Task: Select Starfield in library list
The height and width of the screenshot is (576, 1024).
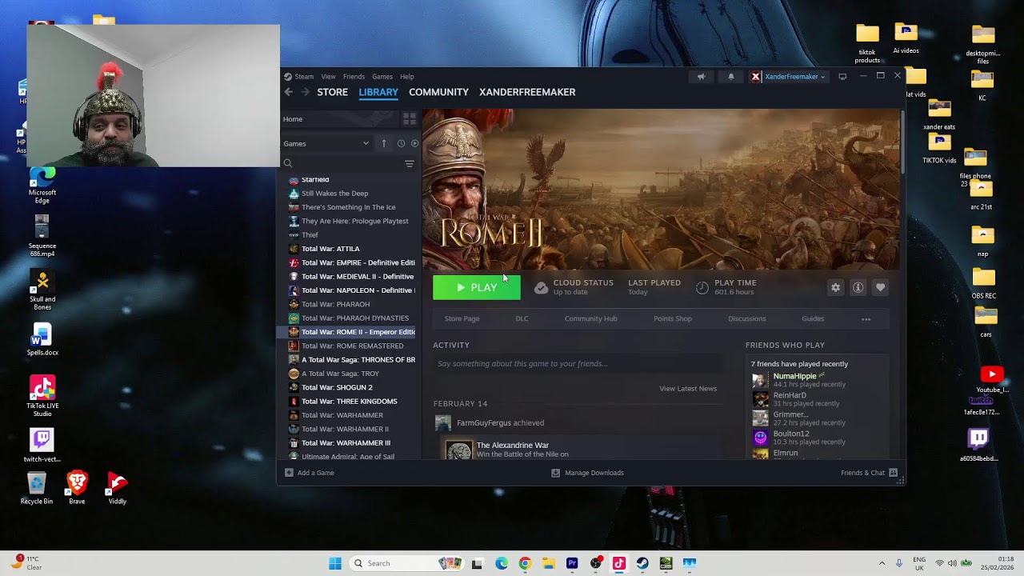Action: pos(315,180)
